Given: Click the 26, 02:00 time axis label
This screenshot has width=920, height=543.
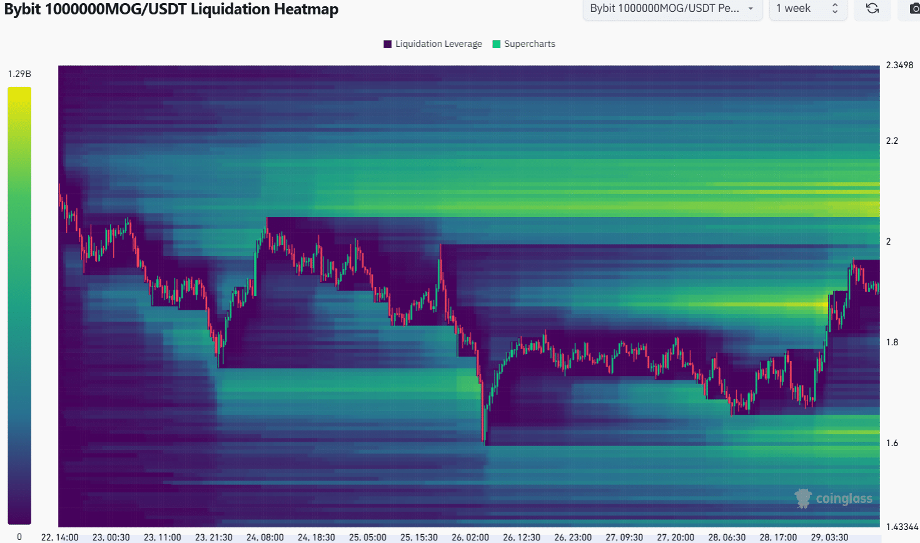Looking at the screenshot, I should coord(470,537).
